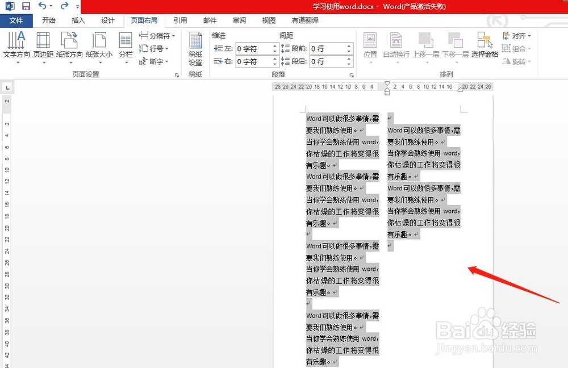Open the 文件 (File) menu
Image resolution: width=568 pixels, height=368 pixels.
tap(16, 20)
